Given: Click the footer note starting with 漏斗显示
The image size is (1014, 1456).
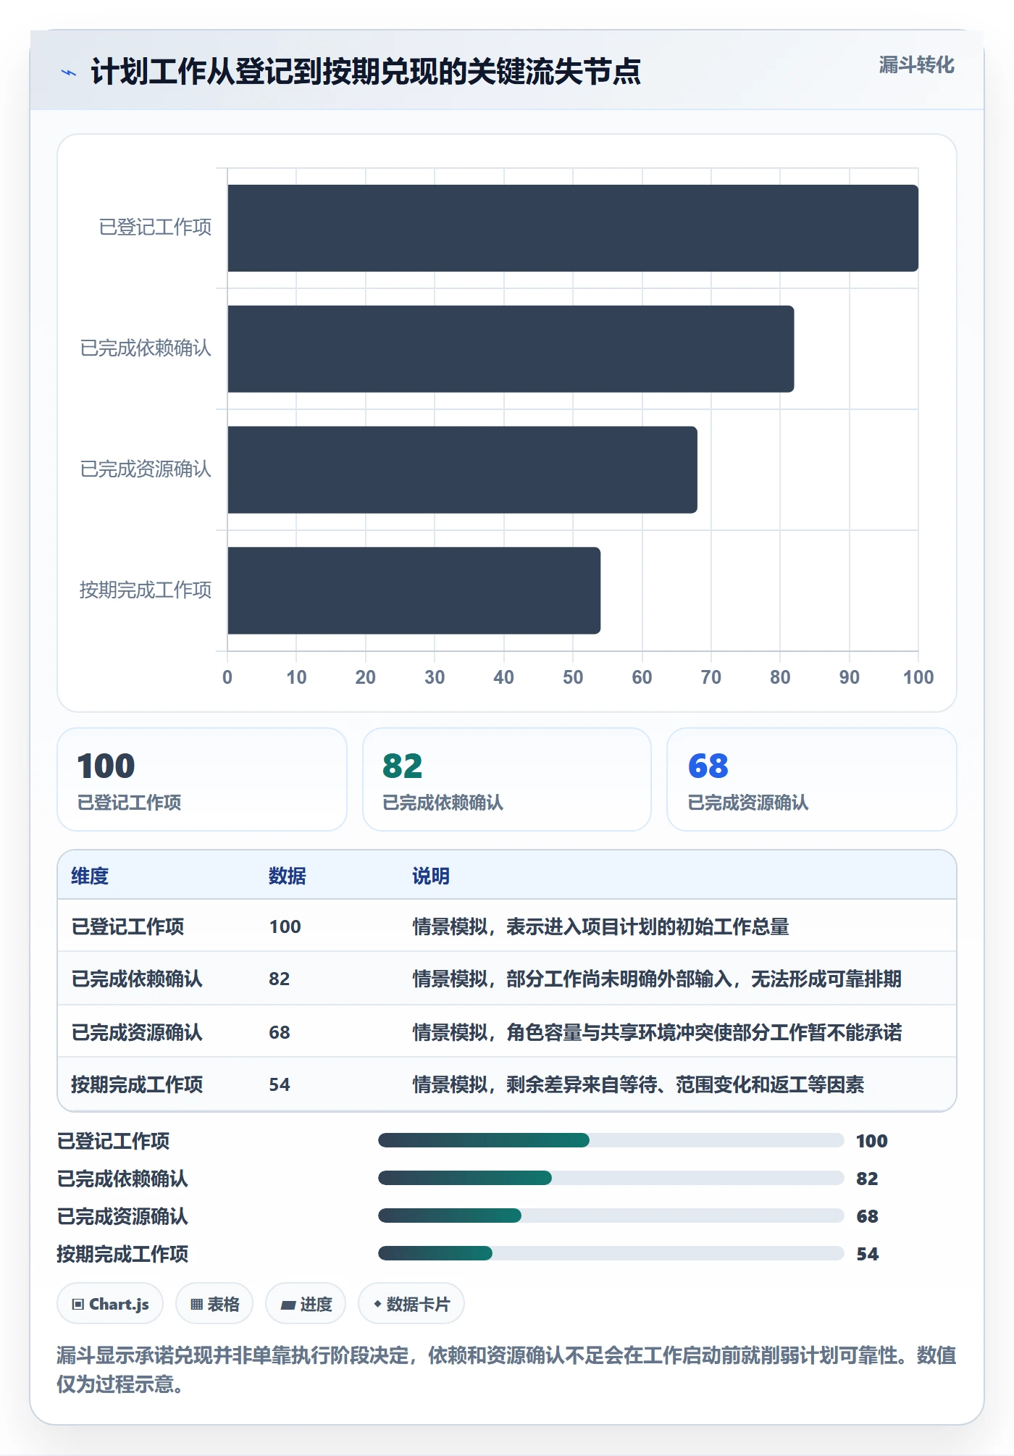Looking at the screenshot, I should 506,1370.
